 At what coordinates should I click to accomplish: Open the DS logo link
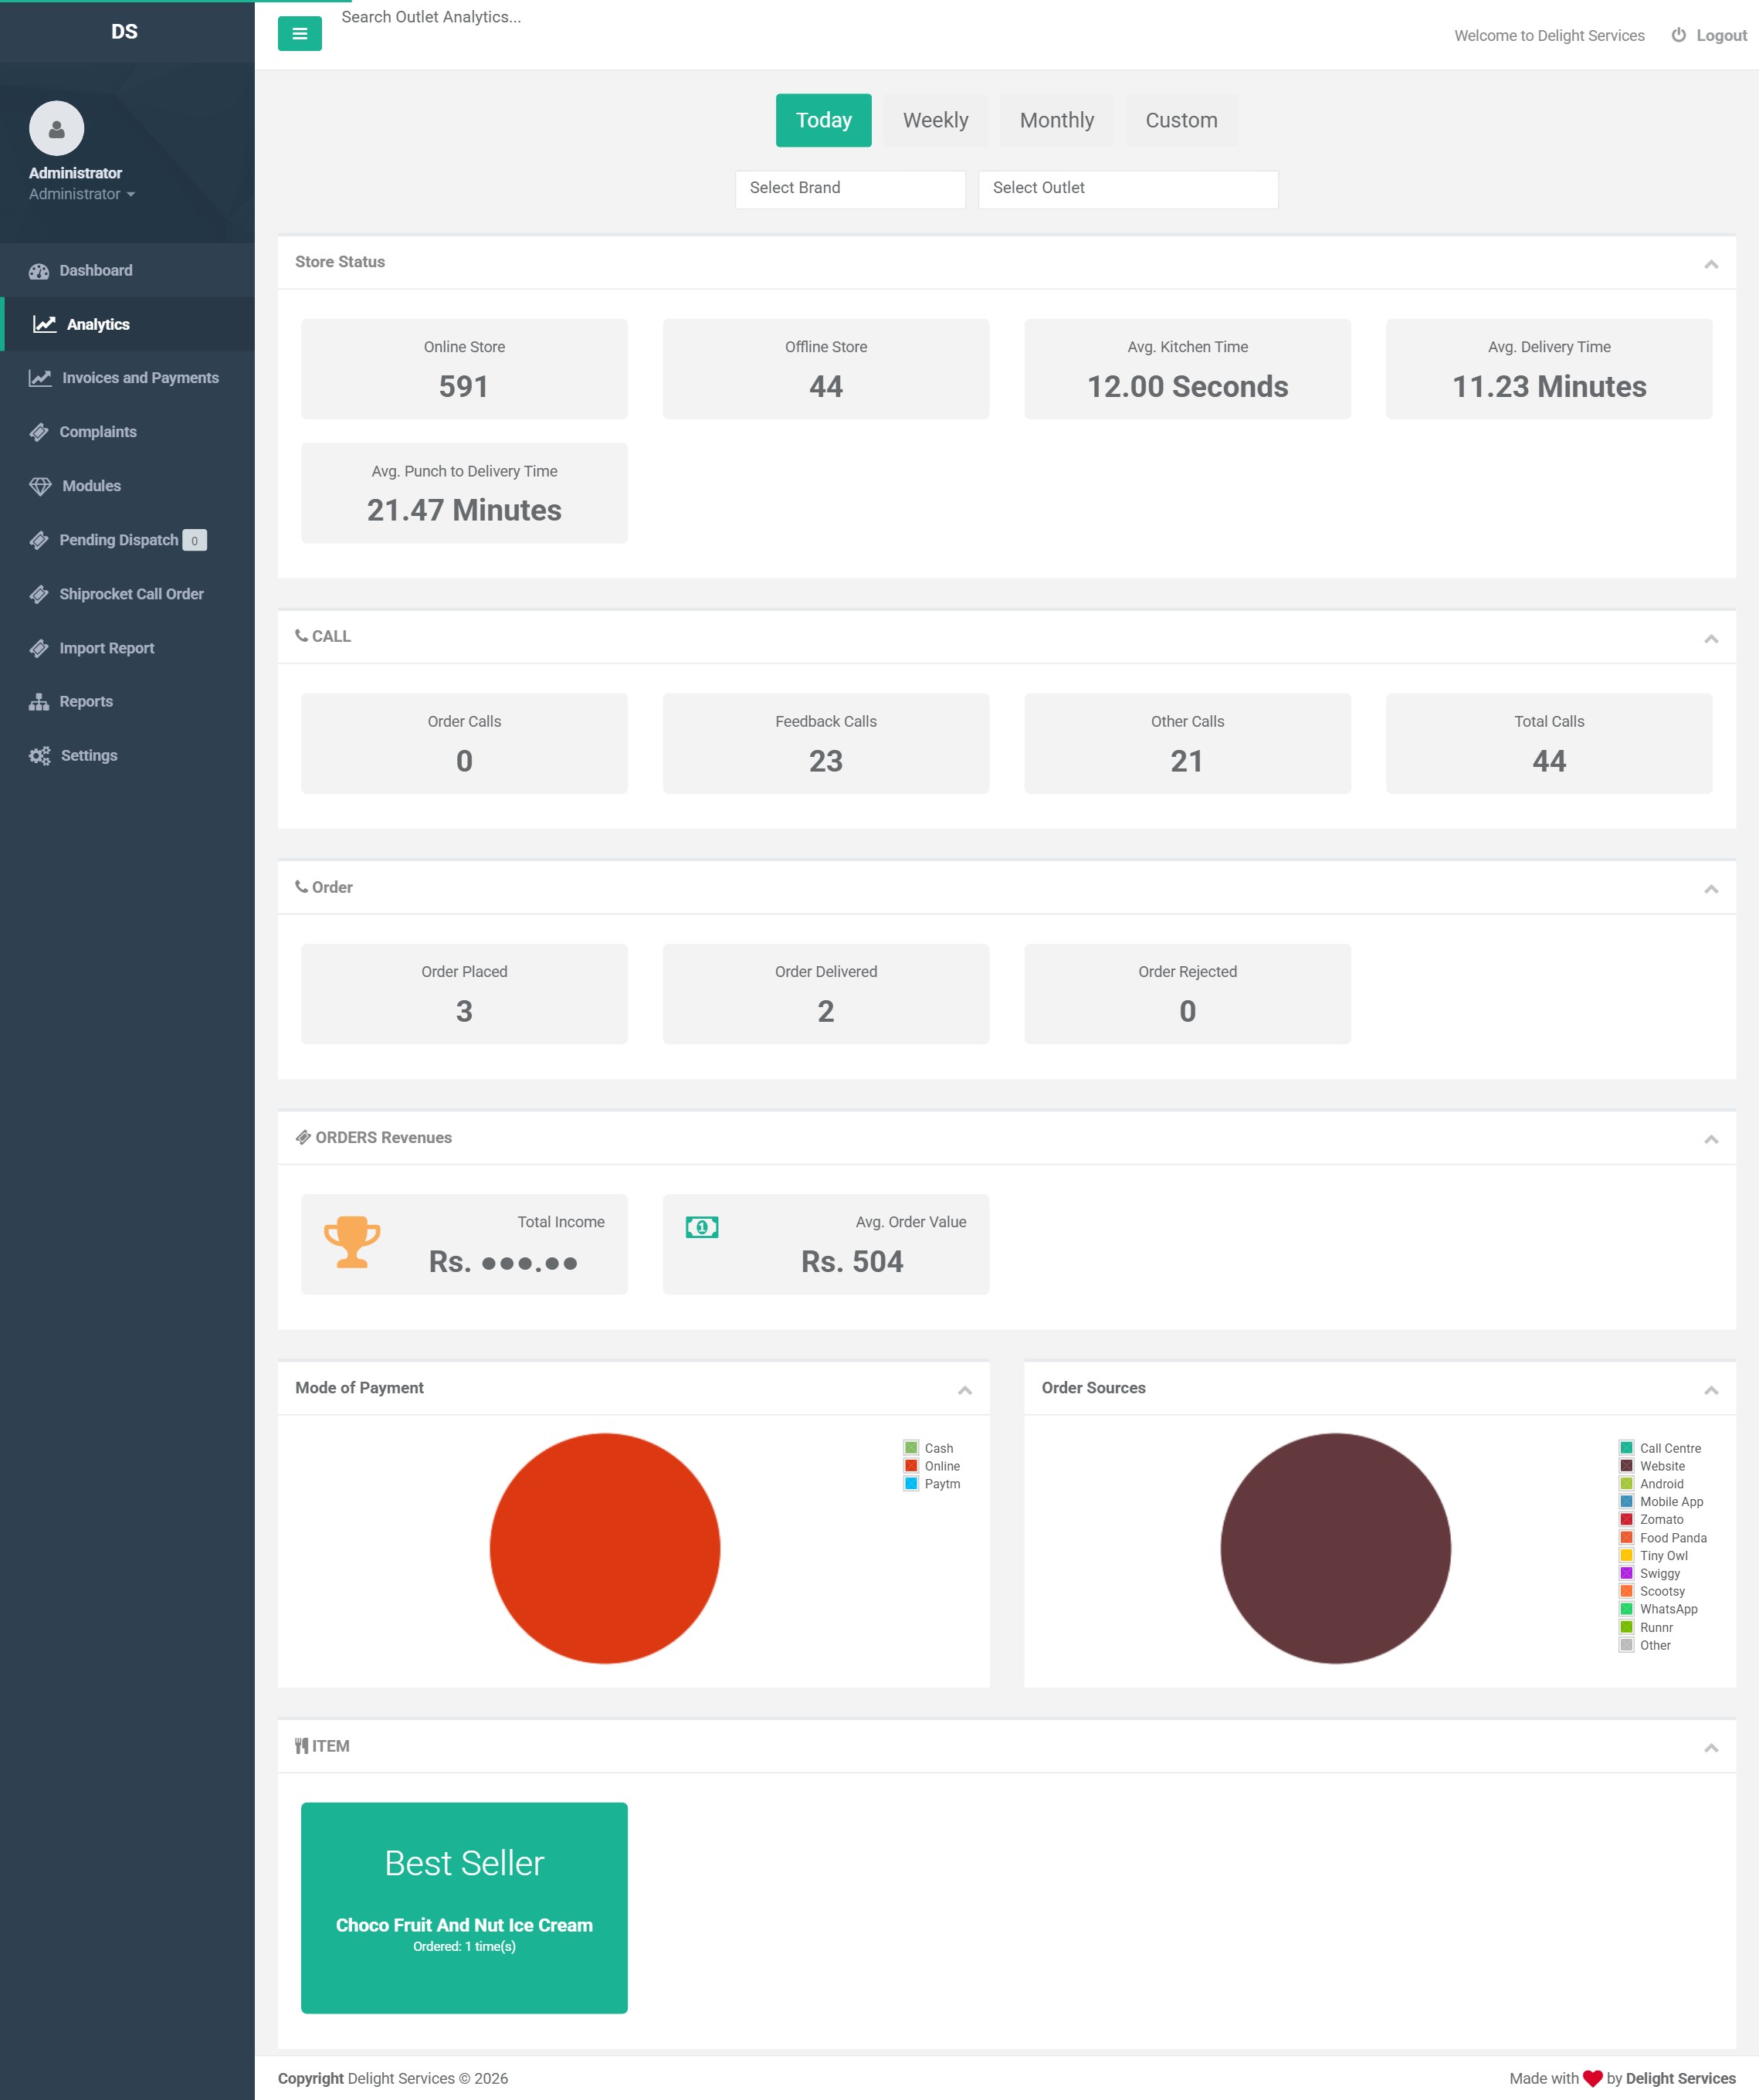(x=124, y=32)
